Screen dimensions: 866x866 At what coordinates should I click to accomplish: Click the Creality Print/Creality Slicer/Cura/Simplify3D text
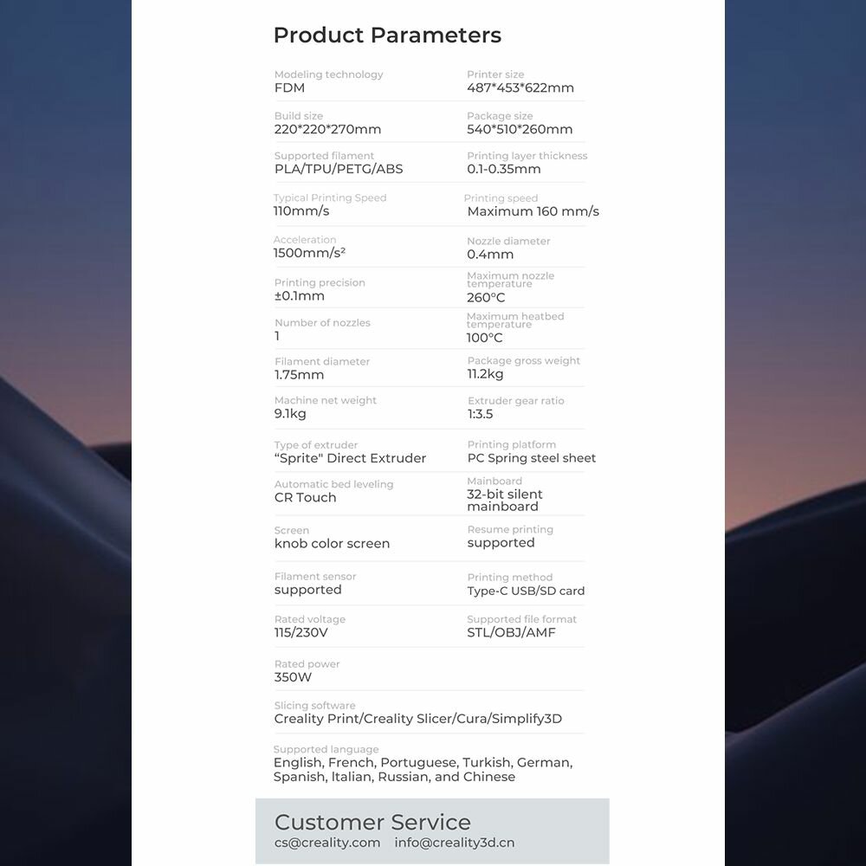point(417,720)
